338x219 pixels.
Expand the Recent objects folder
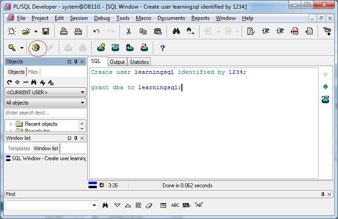(x=11, y=124)
